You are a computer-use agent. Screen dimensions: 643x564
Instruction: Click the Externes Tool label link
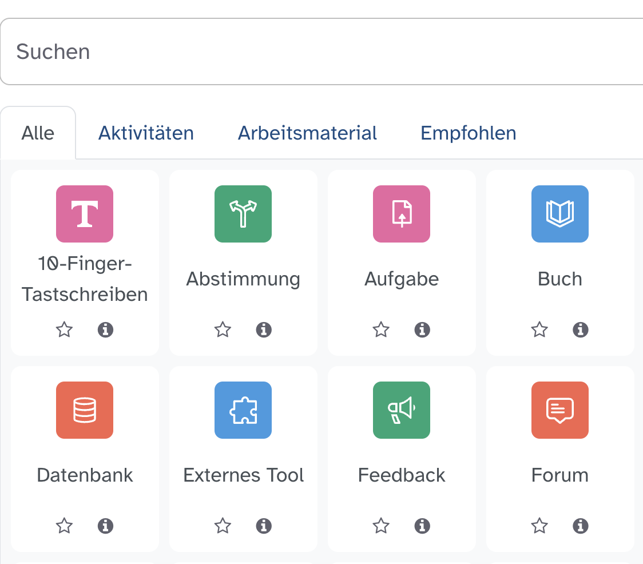pos(243,475)
